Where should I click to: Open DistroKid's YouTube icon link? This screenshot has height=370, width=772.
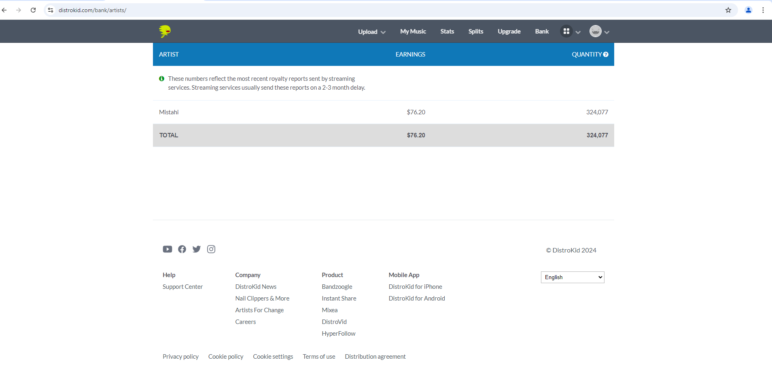pos(168,249)
